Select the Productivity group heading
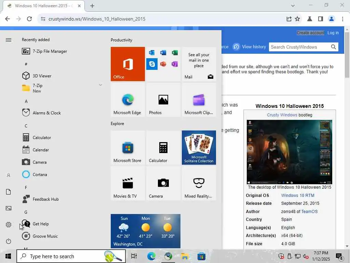 click(121, 40)
